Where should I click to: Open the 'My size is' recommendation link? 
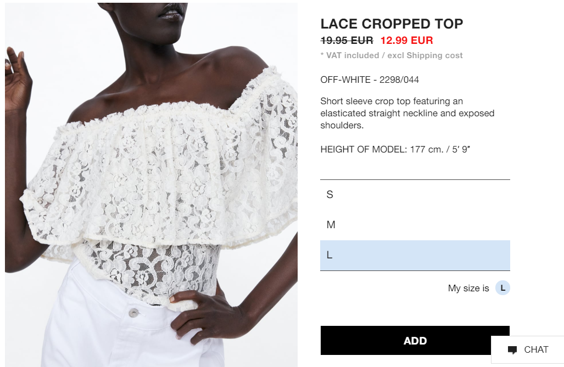click(468, 288)
